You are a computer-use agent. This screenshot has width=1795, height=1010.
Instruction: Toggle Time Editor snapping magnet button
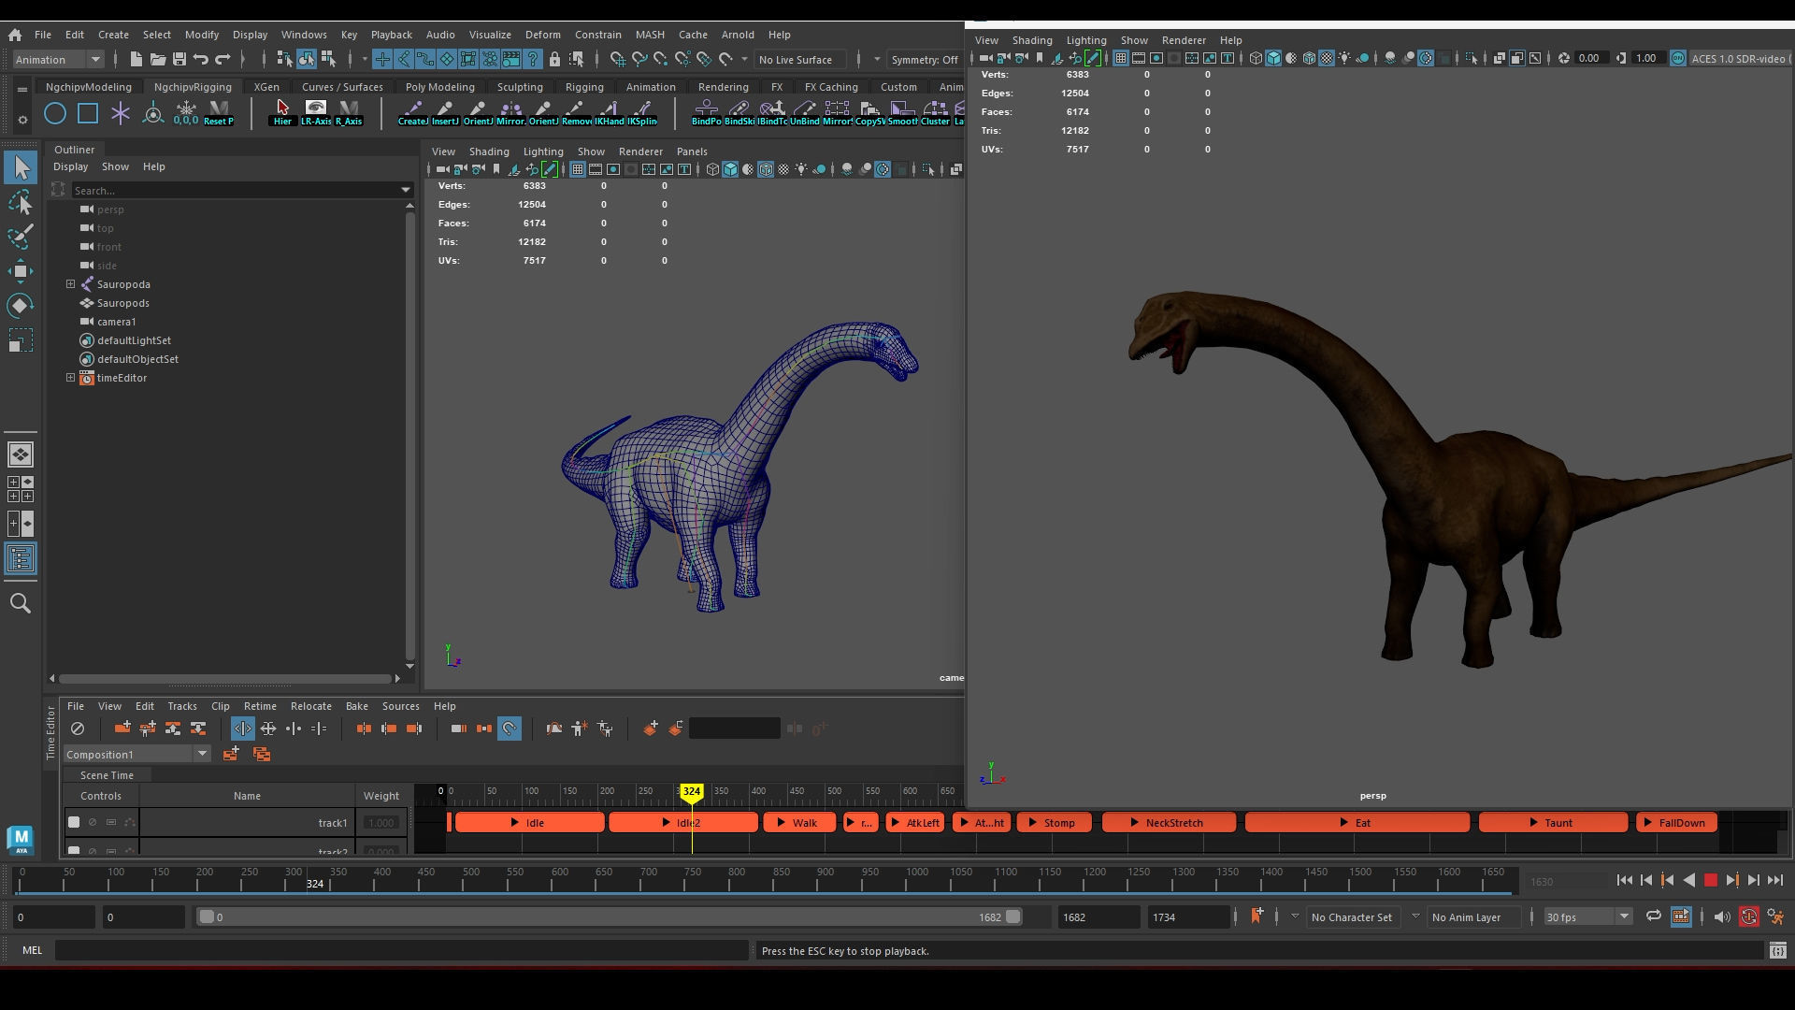point(509,729)
